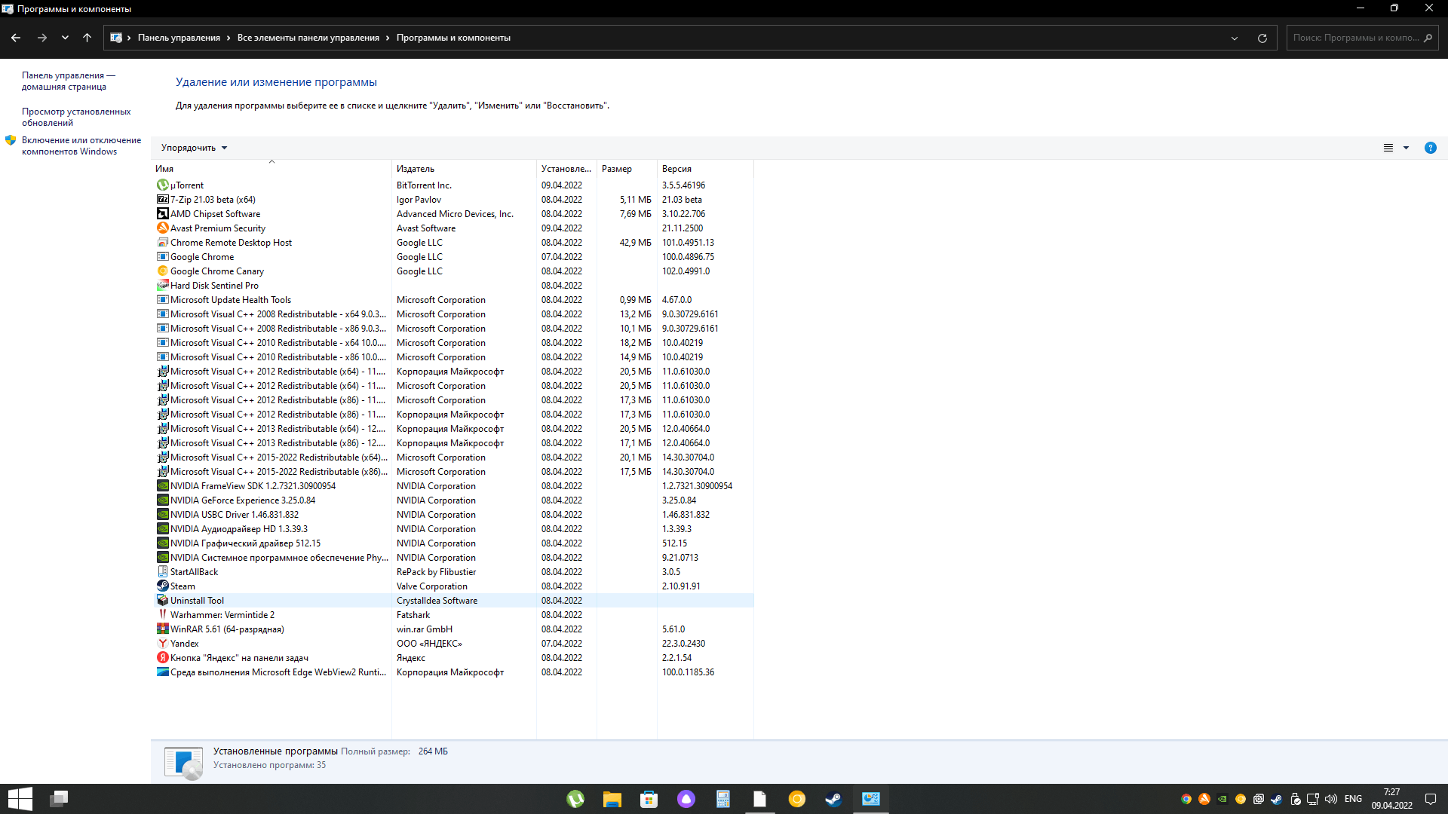Select NVIDIA USBC Driver 1.46.831.832

pyautogui.click(x=452, y=515)
